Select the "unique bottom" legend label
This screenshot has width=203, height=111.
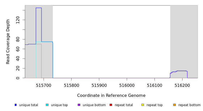coord(94,105)
